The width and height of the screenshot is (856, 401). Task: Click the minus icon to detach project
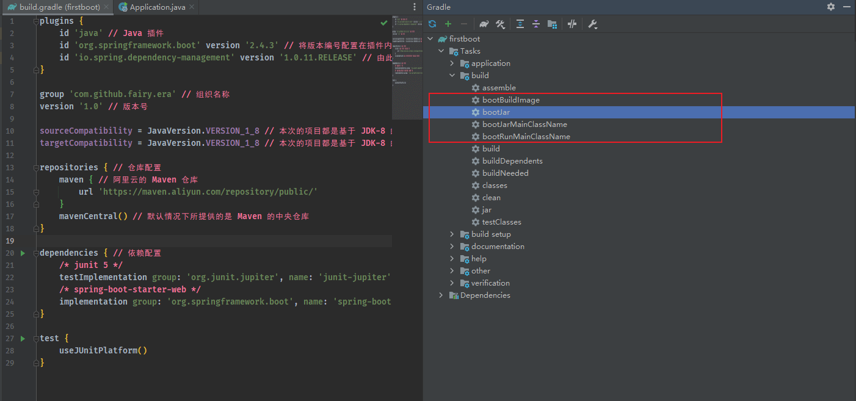[464, 24]
